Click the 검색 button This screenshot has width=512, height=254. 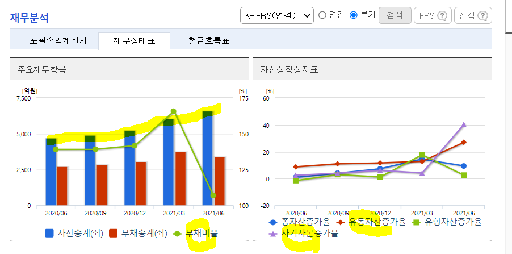coord(395,15)
